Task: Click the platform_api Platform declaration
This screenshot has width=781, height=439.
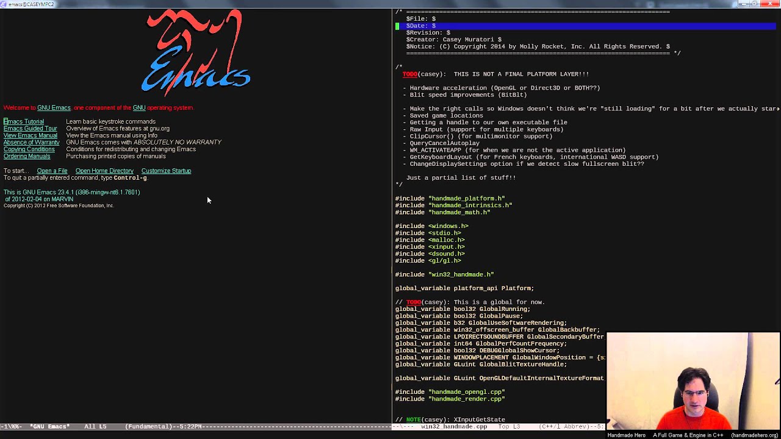Action: click(x=465, y=288)
